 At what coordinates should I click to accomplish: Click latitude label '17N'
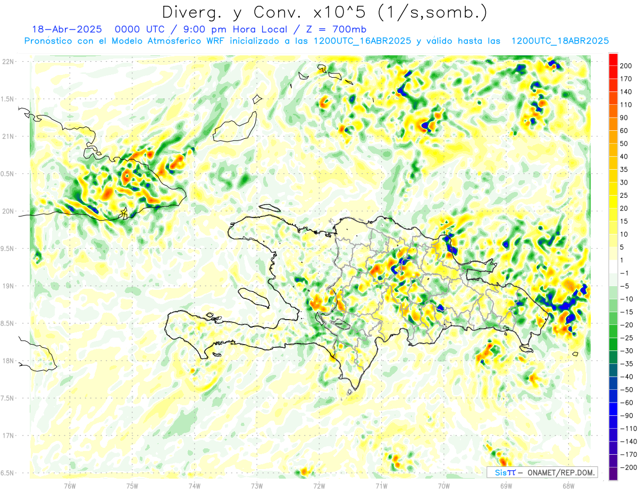pyautogui.click(x=8, y=436)
